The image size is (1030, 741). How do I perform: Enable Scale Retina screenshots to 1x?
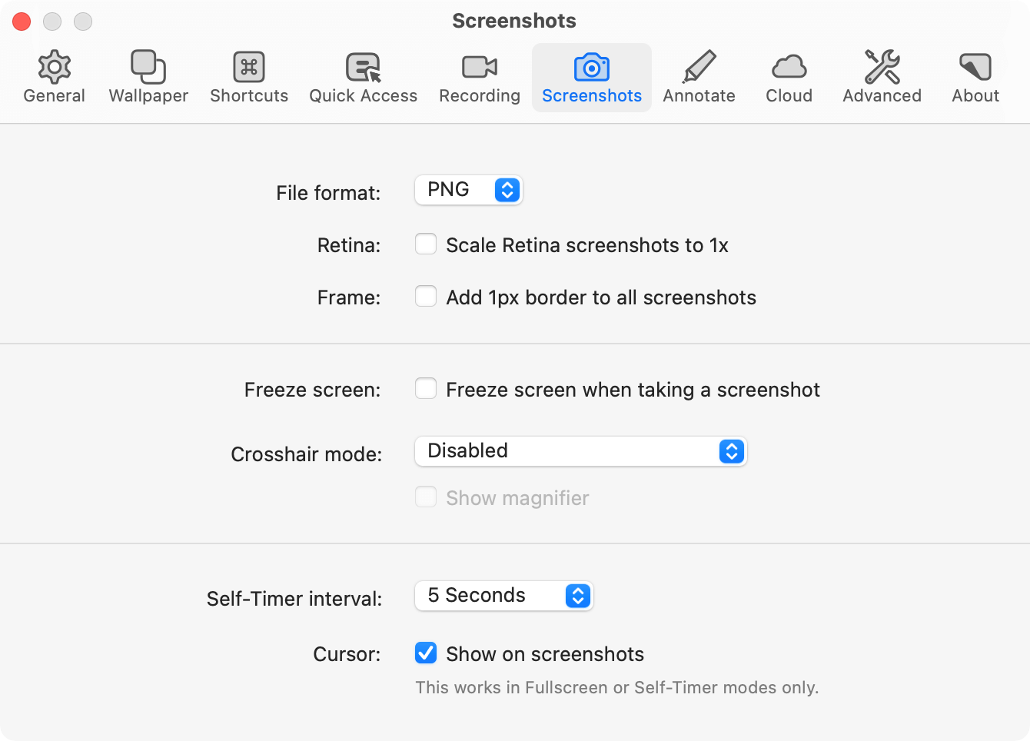[x=426, y=244]
